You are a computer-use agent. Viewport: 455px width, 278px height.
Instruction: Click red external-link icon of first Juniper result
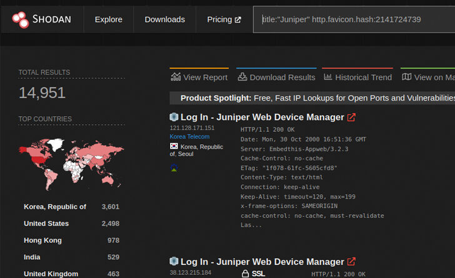[x=351, y=117]
